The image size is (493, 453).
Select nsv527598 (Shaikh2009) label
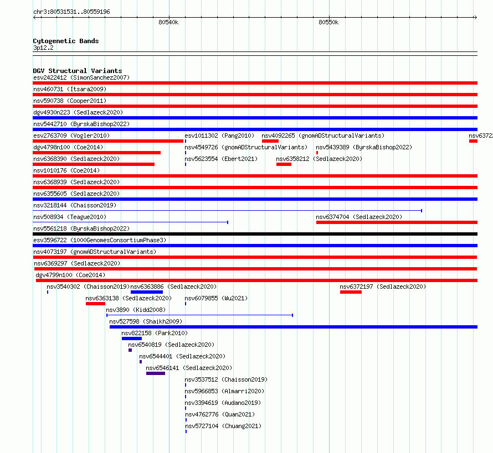(x=146, y=321)
